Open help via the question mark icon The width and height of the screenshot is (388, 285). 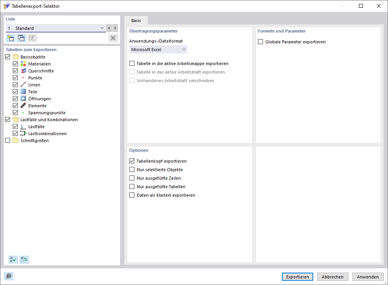[x=9, y=276]
